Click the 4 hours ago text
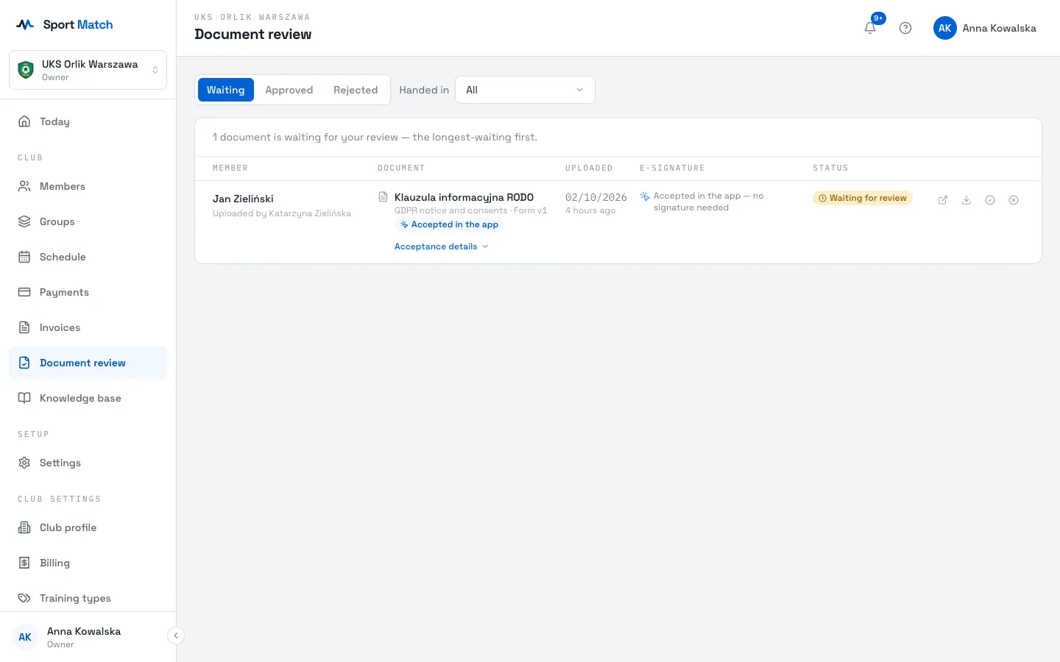This screenshot has width=1060, height=662. 590,210
